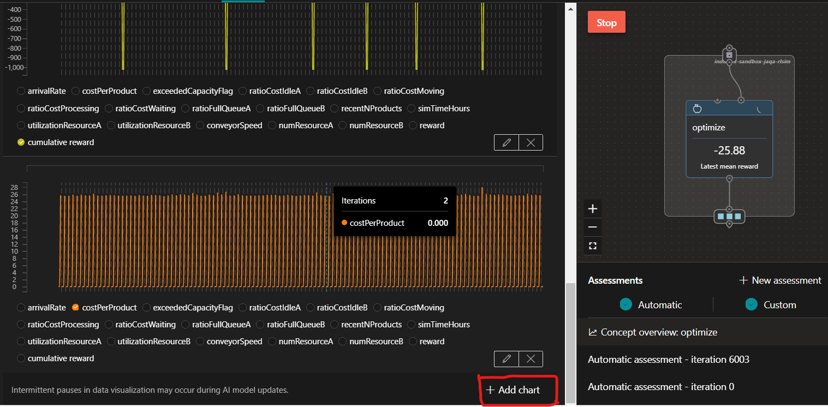Fit the concept graph to screen
The width and height of the screenshot is (828, 407).
593,246
